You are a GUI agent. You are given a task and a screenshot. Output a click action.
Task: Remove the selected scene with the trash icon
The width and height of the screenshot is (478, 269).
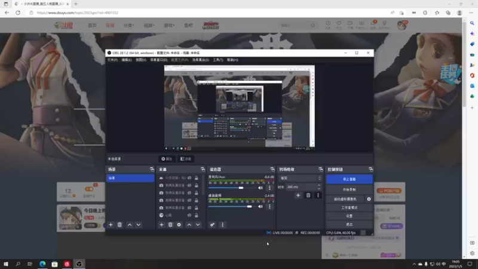(119, 225)
